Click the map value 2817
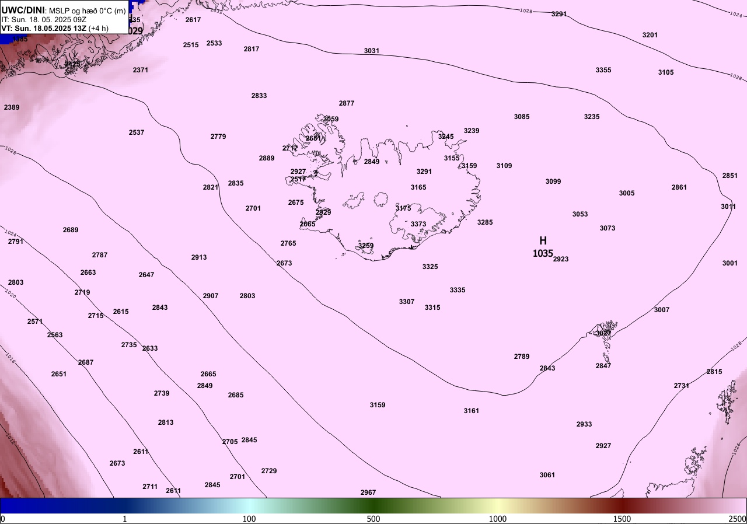 click(x=252, y=49)
